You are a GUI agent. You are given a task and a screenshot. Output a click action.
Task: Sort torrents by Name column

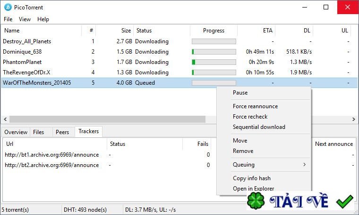coord(41,31)
